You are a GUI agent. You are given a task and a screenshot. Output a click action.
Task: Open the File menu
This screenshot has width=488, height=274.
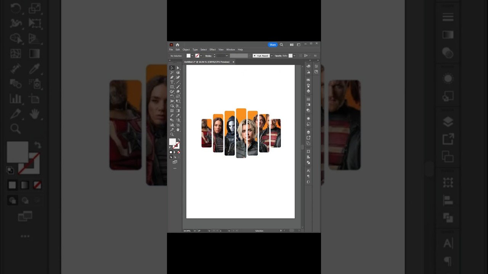tap(171, 49)
